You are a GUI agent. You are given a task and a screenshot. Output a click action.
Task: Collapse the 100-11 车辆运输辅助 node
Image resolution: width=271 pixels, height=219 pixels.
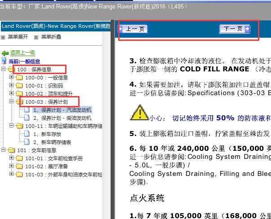click(11, 126)
